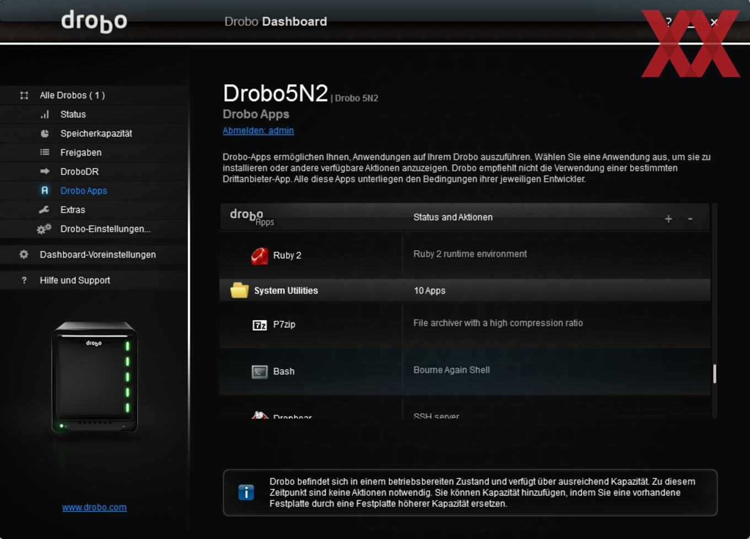The image size is (750, 539).
Task: Click 'Bourne Again Shell' description
Action: [452, 370]
